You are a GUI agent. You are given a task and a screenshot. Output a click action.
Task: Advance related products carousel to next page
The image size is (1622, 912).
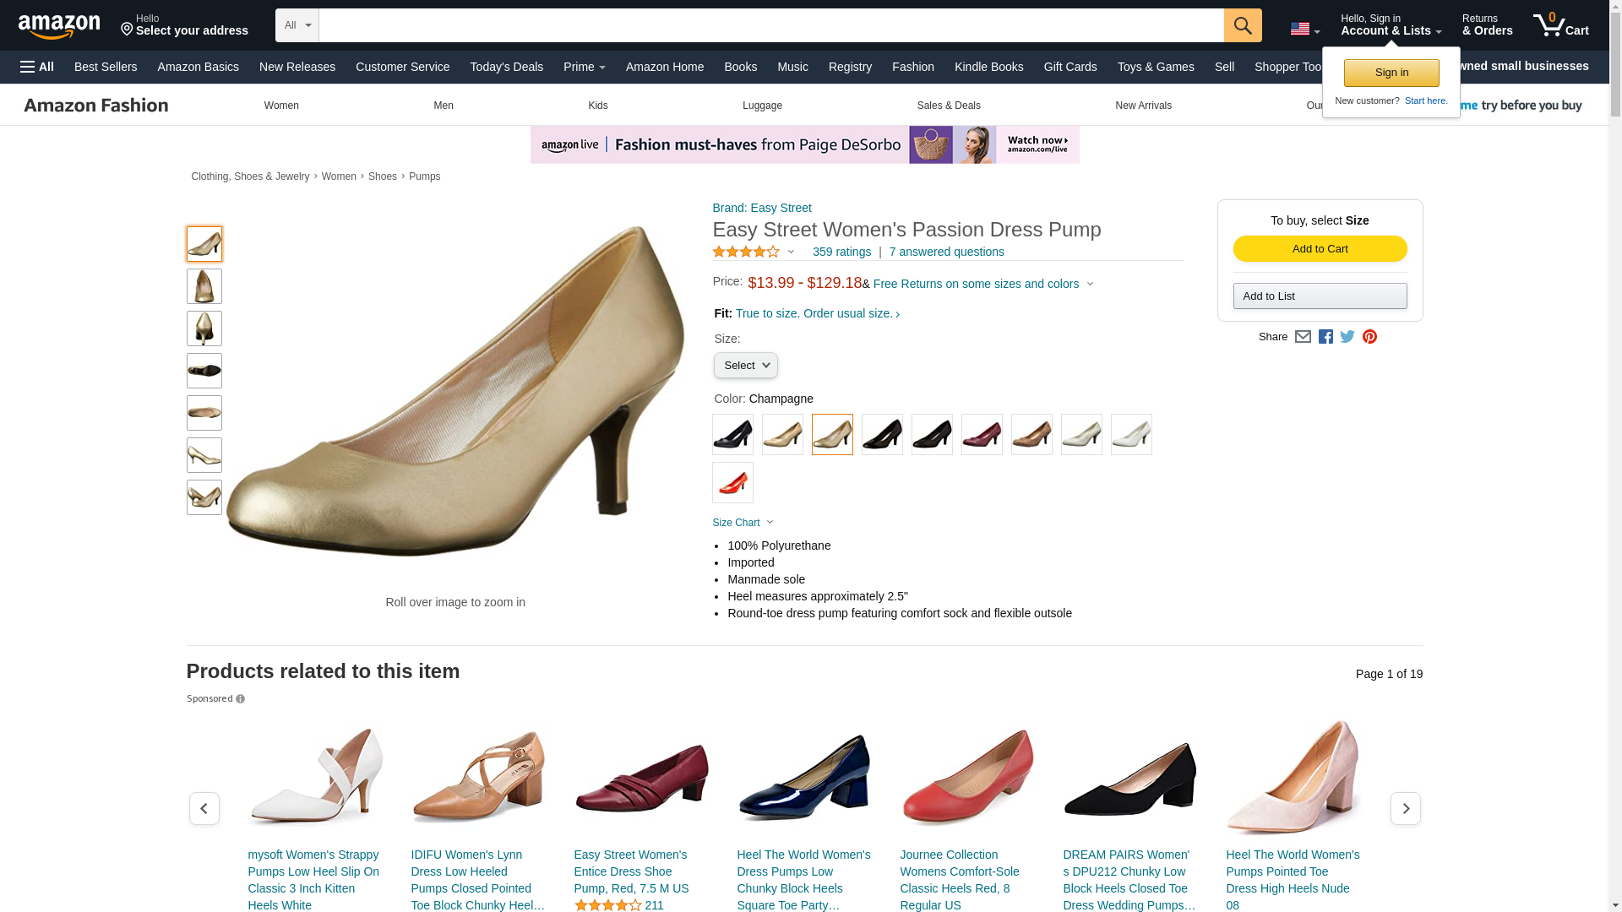(1405, 808)
